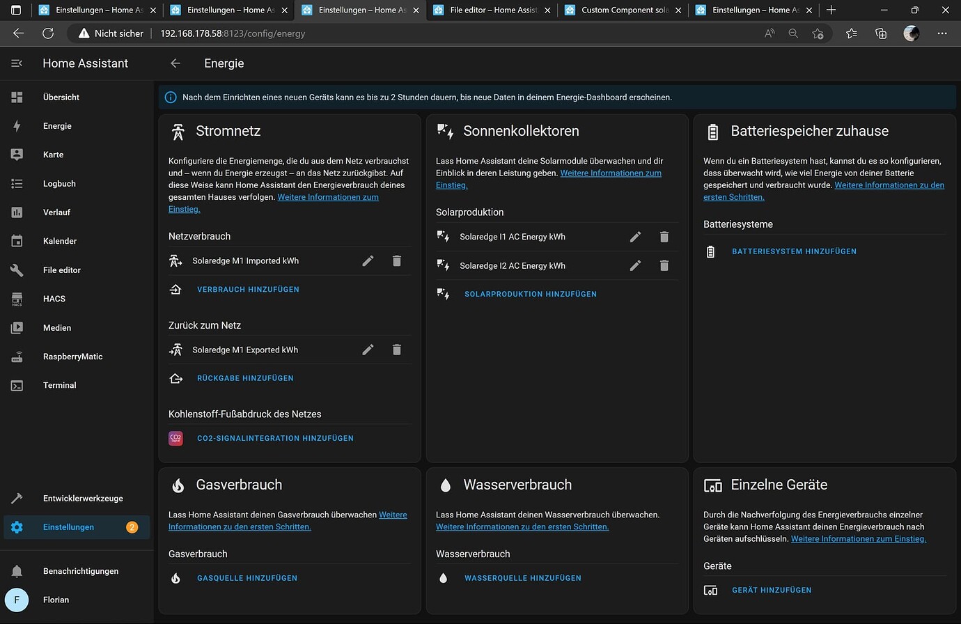Click GASQUELLE HINZUFÜGEN
This screenshot has height=624, width=961.
pos(247,577)
